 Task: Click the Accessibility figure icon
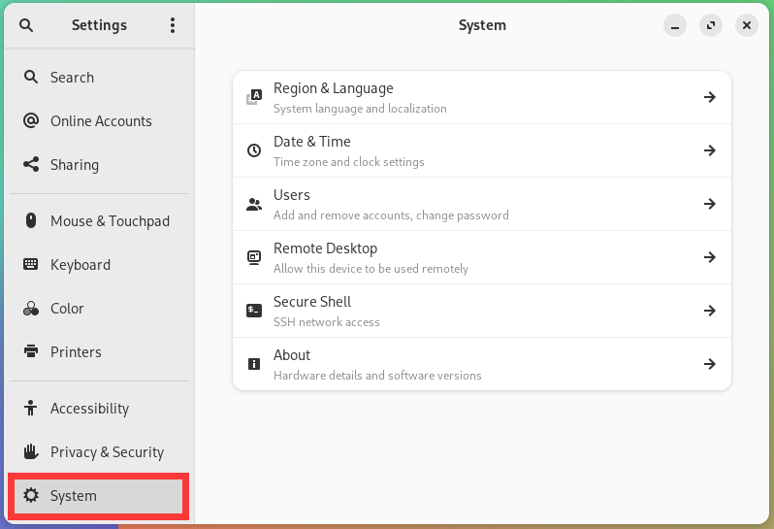point(31,408)
